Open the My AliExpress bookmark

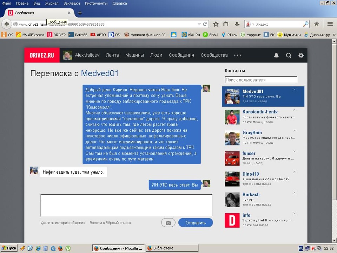[30, 35]
